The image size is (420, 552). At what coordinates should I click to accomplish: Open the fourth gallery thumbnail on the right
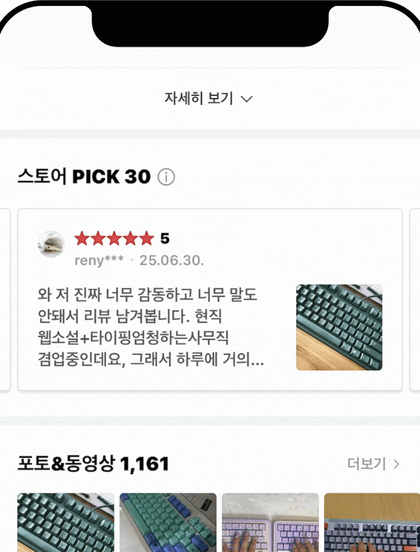(372, 522)
